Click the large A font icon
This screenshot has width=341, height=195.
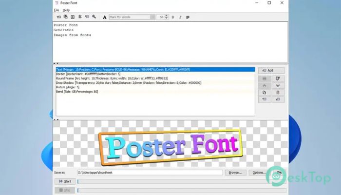[105, 17]
